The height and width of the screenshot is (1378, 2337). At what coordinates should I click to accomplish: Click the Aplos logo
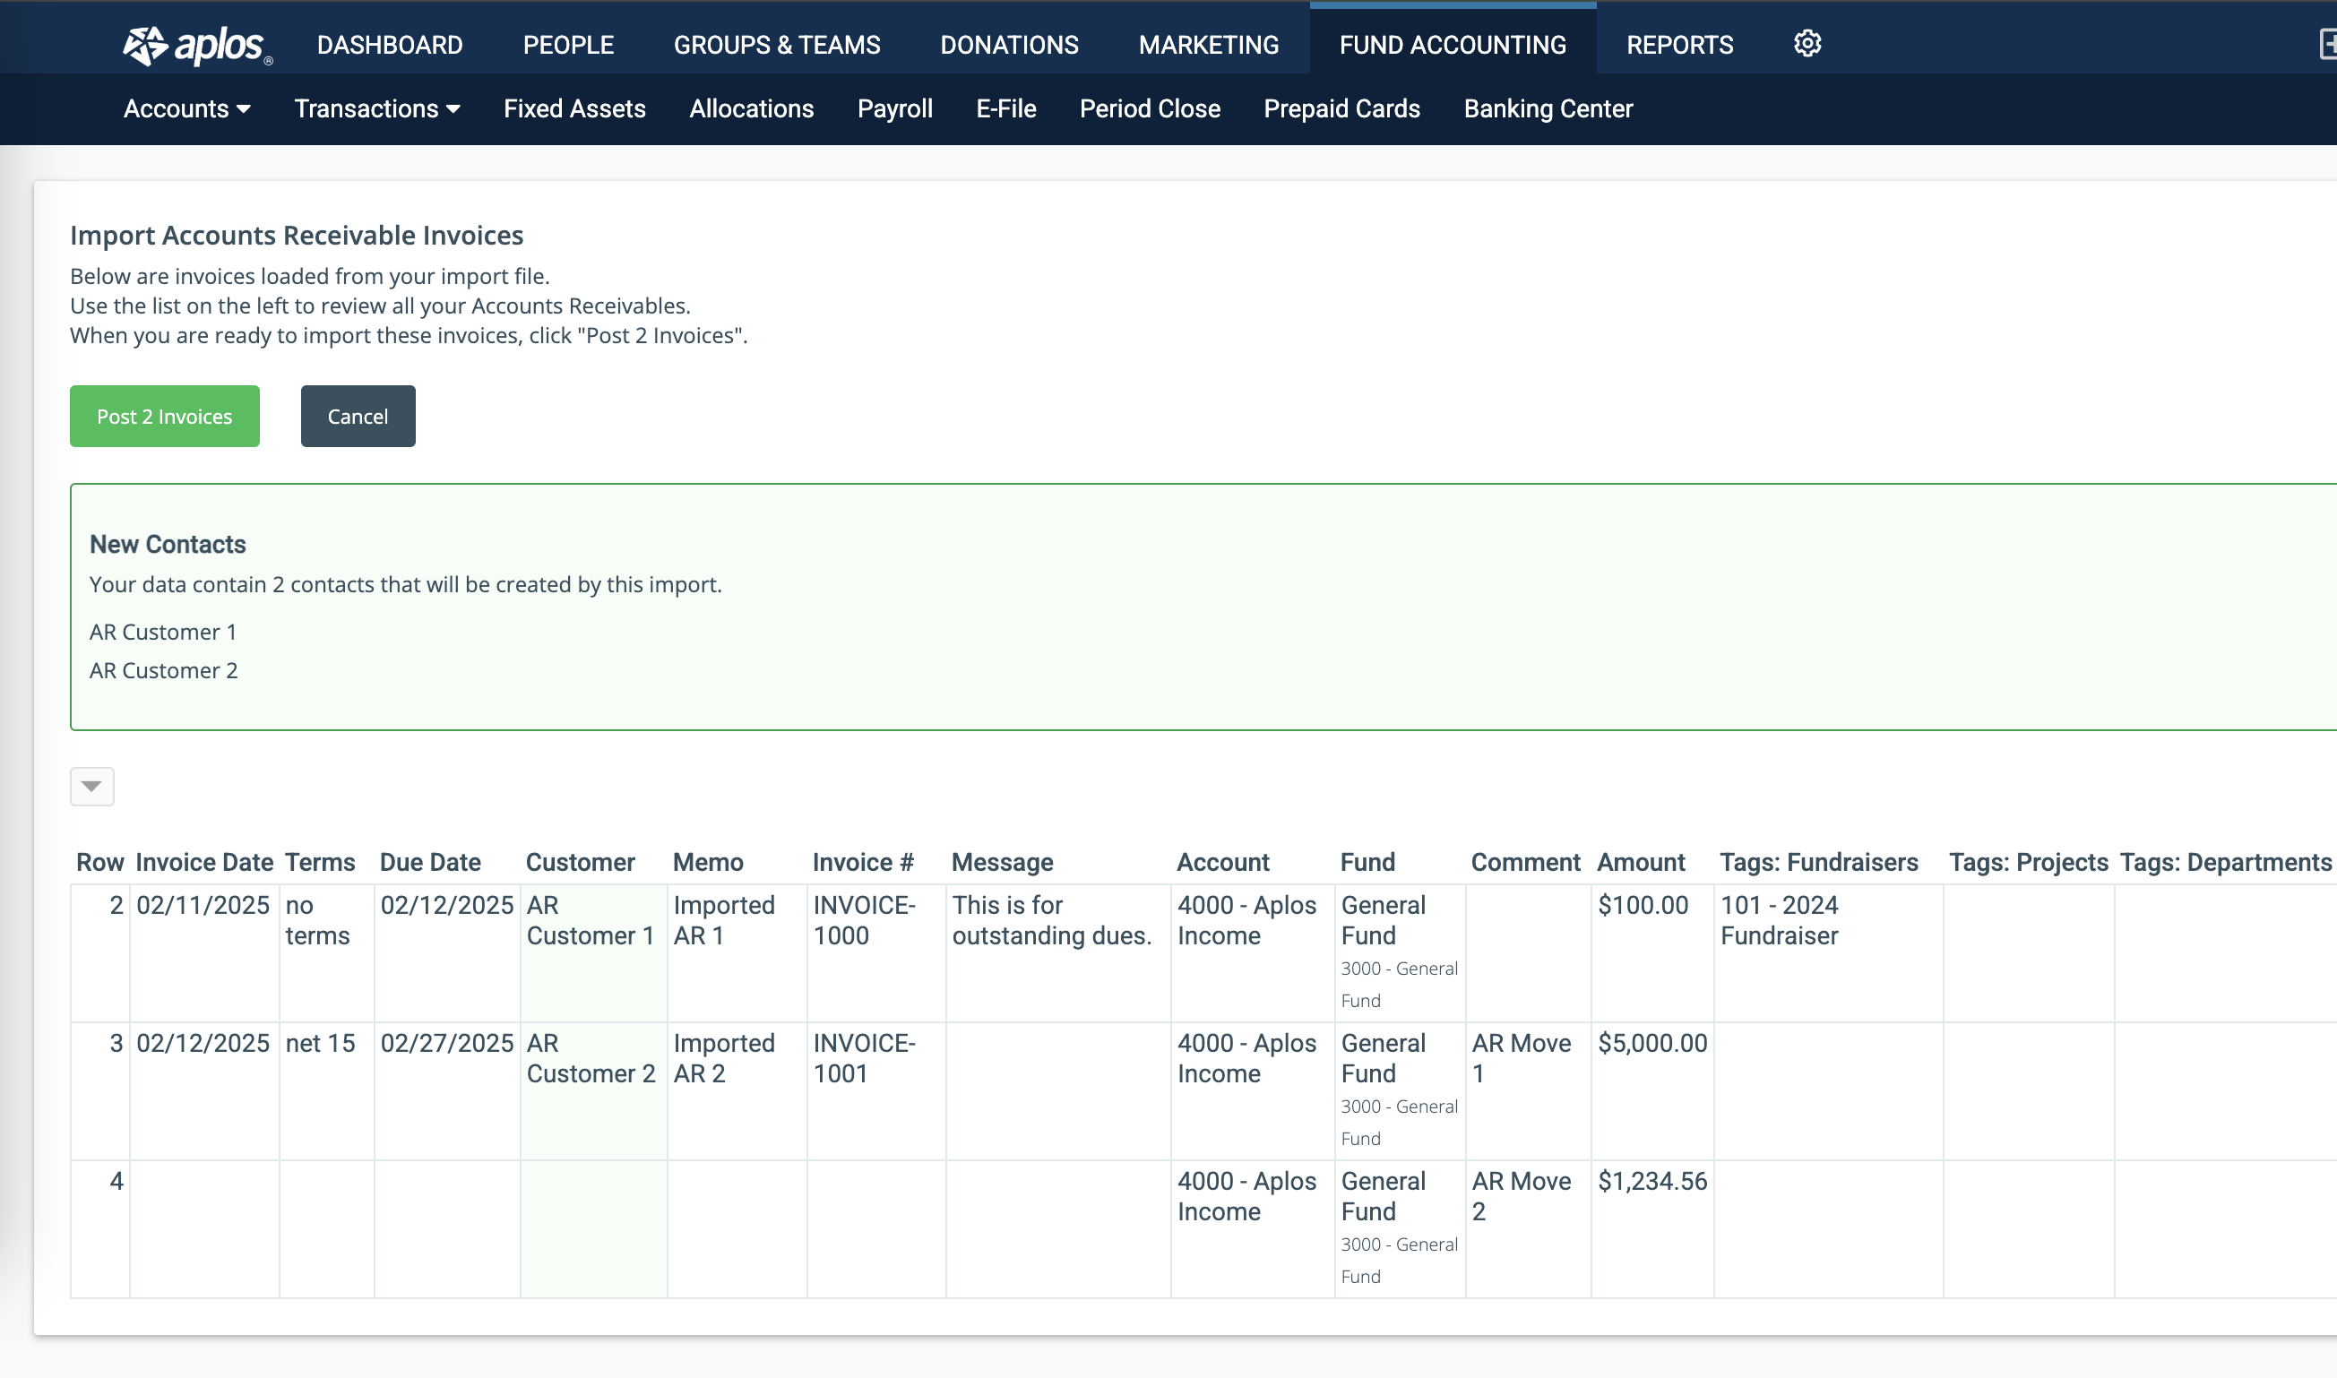(198, 45)
